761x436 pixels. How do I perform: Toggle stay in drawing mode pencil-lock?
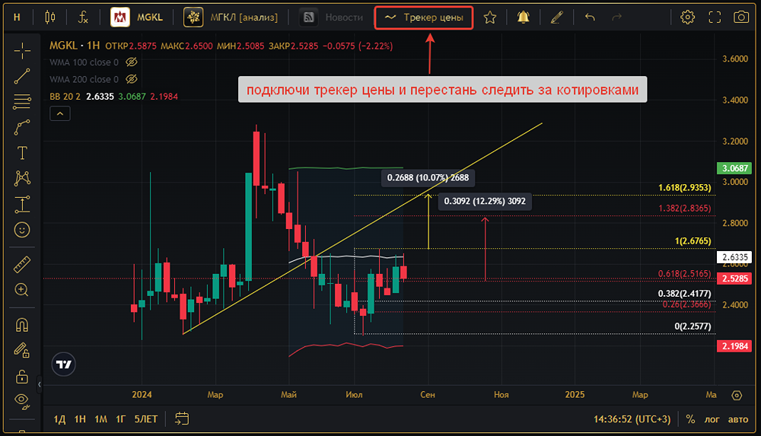click(x=22, y=350)
